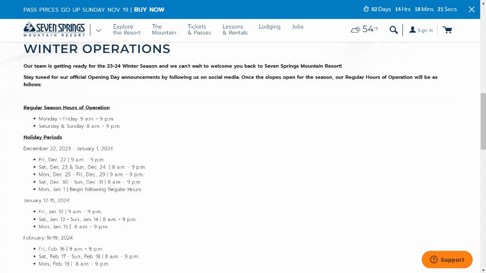Select Mon., Dec. 25 - Fri., Dec. 29 line
486x273 pixels.
coord(91,174)
